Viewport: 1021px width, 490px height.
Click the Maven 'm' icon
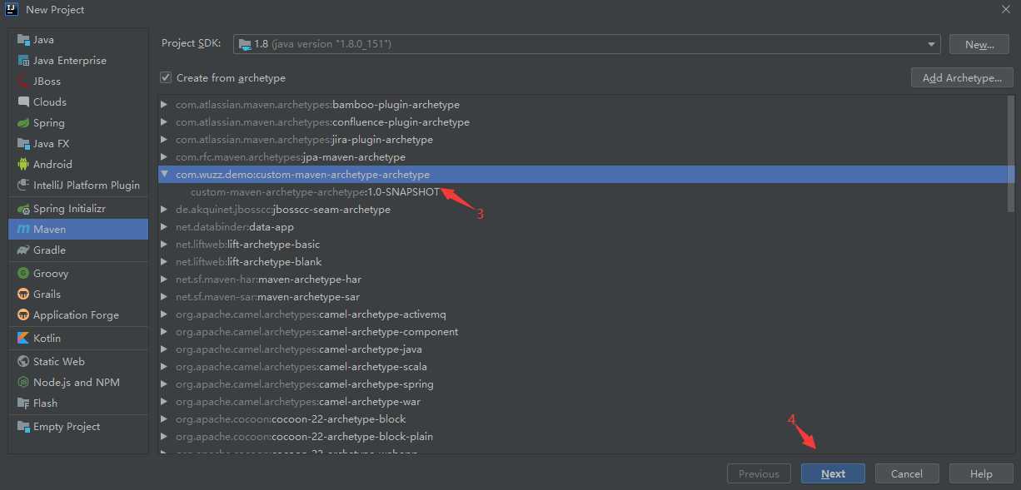pyautogui.click(x=23, y=230)
